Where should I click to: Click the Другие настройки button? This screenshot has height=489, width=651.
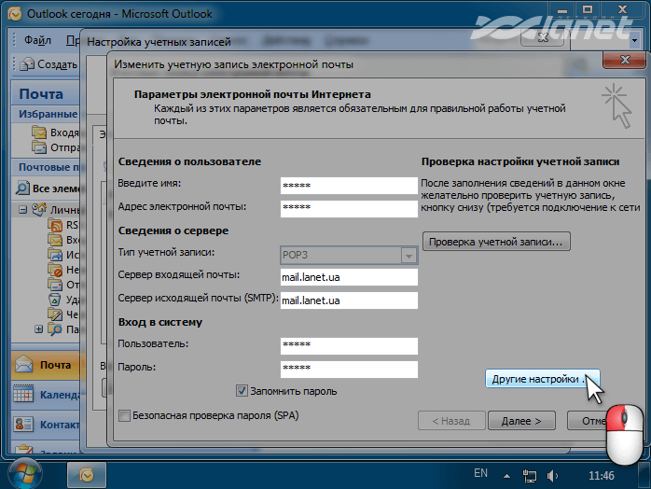[541, 380]
